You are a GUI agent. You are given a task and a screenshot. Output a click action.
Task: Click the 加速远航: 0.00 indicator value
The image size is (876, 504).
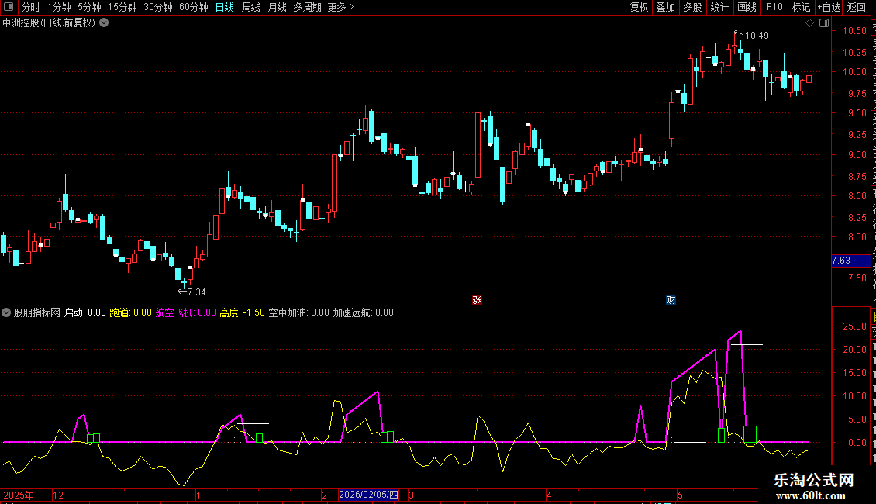(x=363, y=313)
